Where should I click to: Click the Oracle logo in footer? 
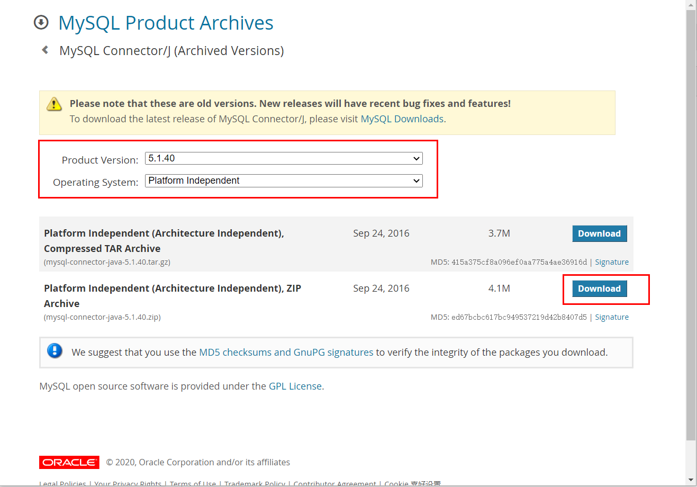(x=69, y=462)
